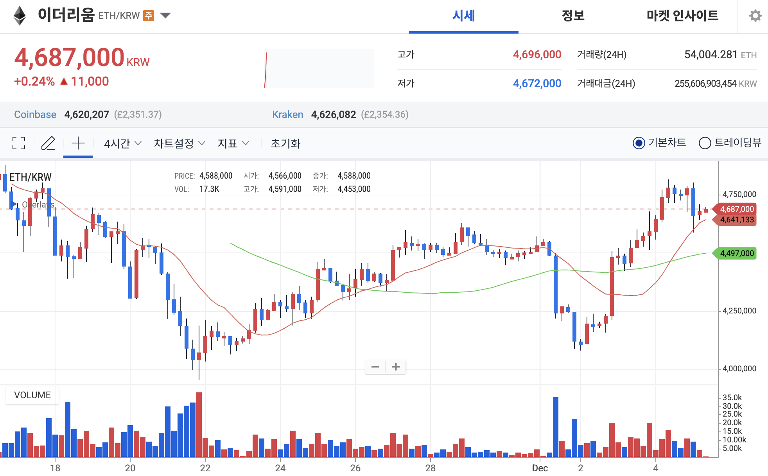Open the 지표 indicators dropdown
The height and width of the screenshot is (476, 768).
click(232, 143)
